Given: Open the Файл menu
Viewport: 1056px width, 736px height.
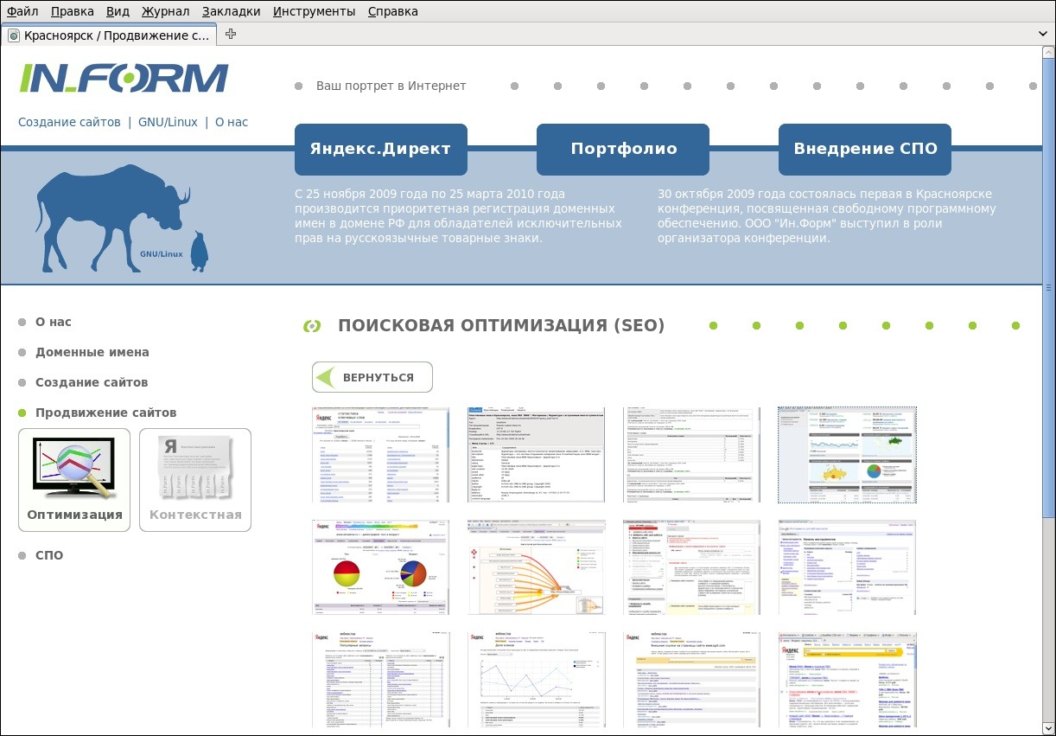Looking at the screenshot, I should [22, 11].
